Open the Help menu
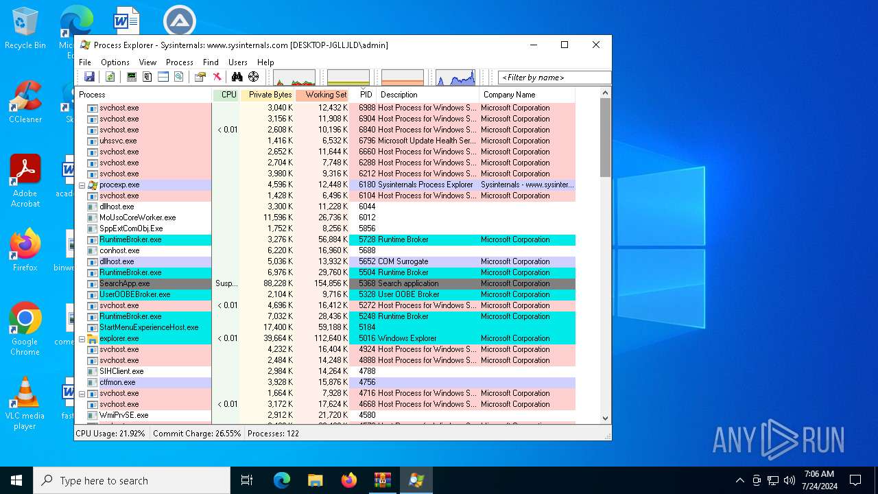Screen dimensions: 878x494 click(x=265, y=62)
